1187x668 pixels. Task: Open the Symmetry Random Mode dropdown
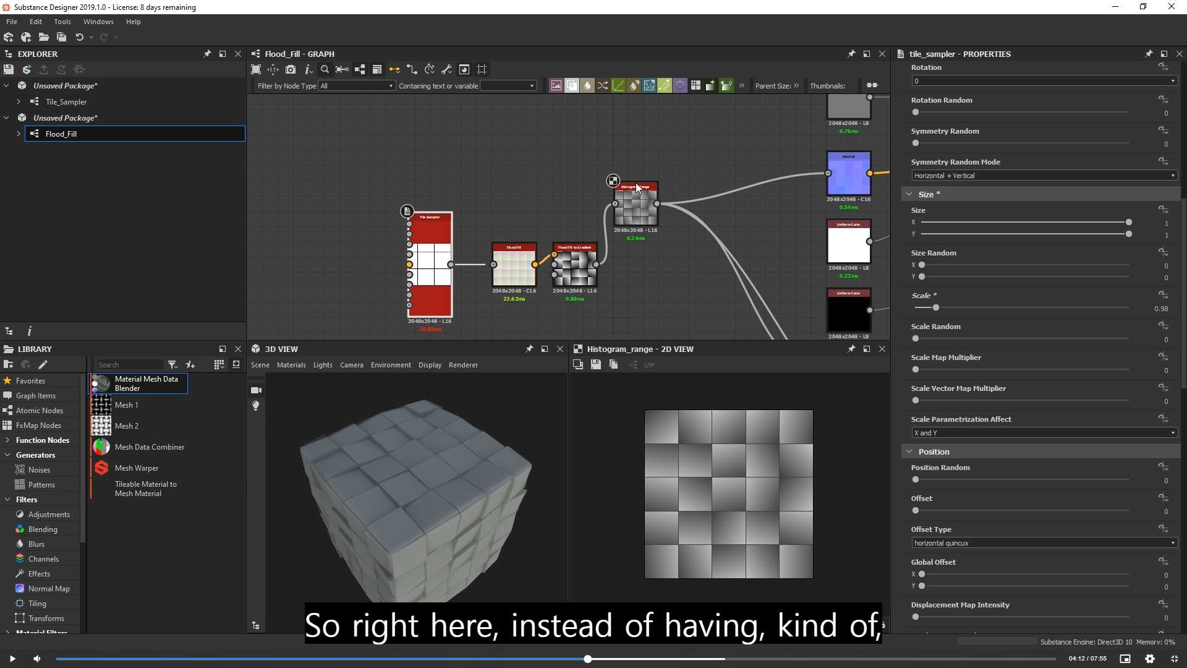(x=1044, y=176)
